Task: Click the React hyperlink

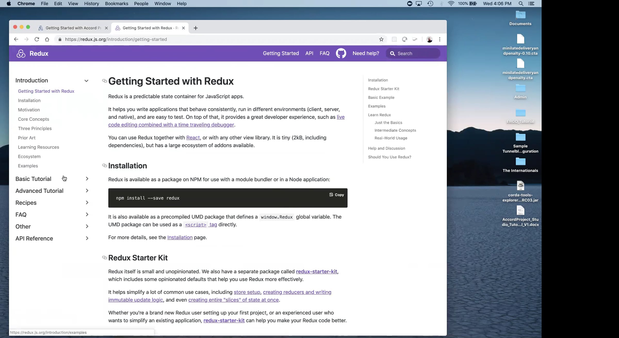Action: click(x=193, y=137)
